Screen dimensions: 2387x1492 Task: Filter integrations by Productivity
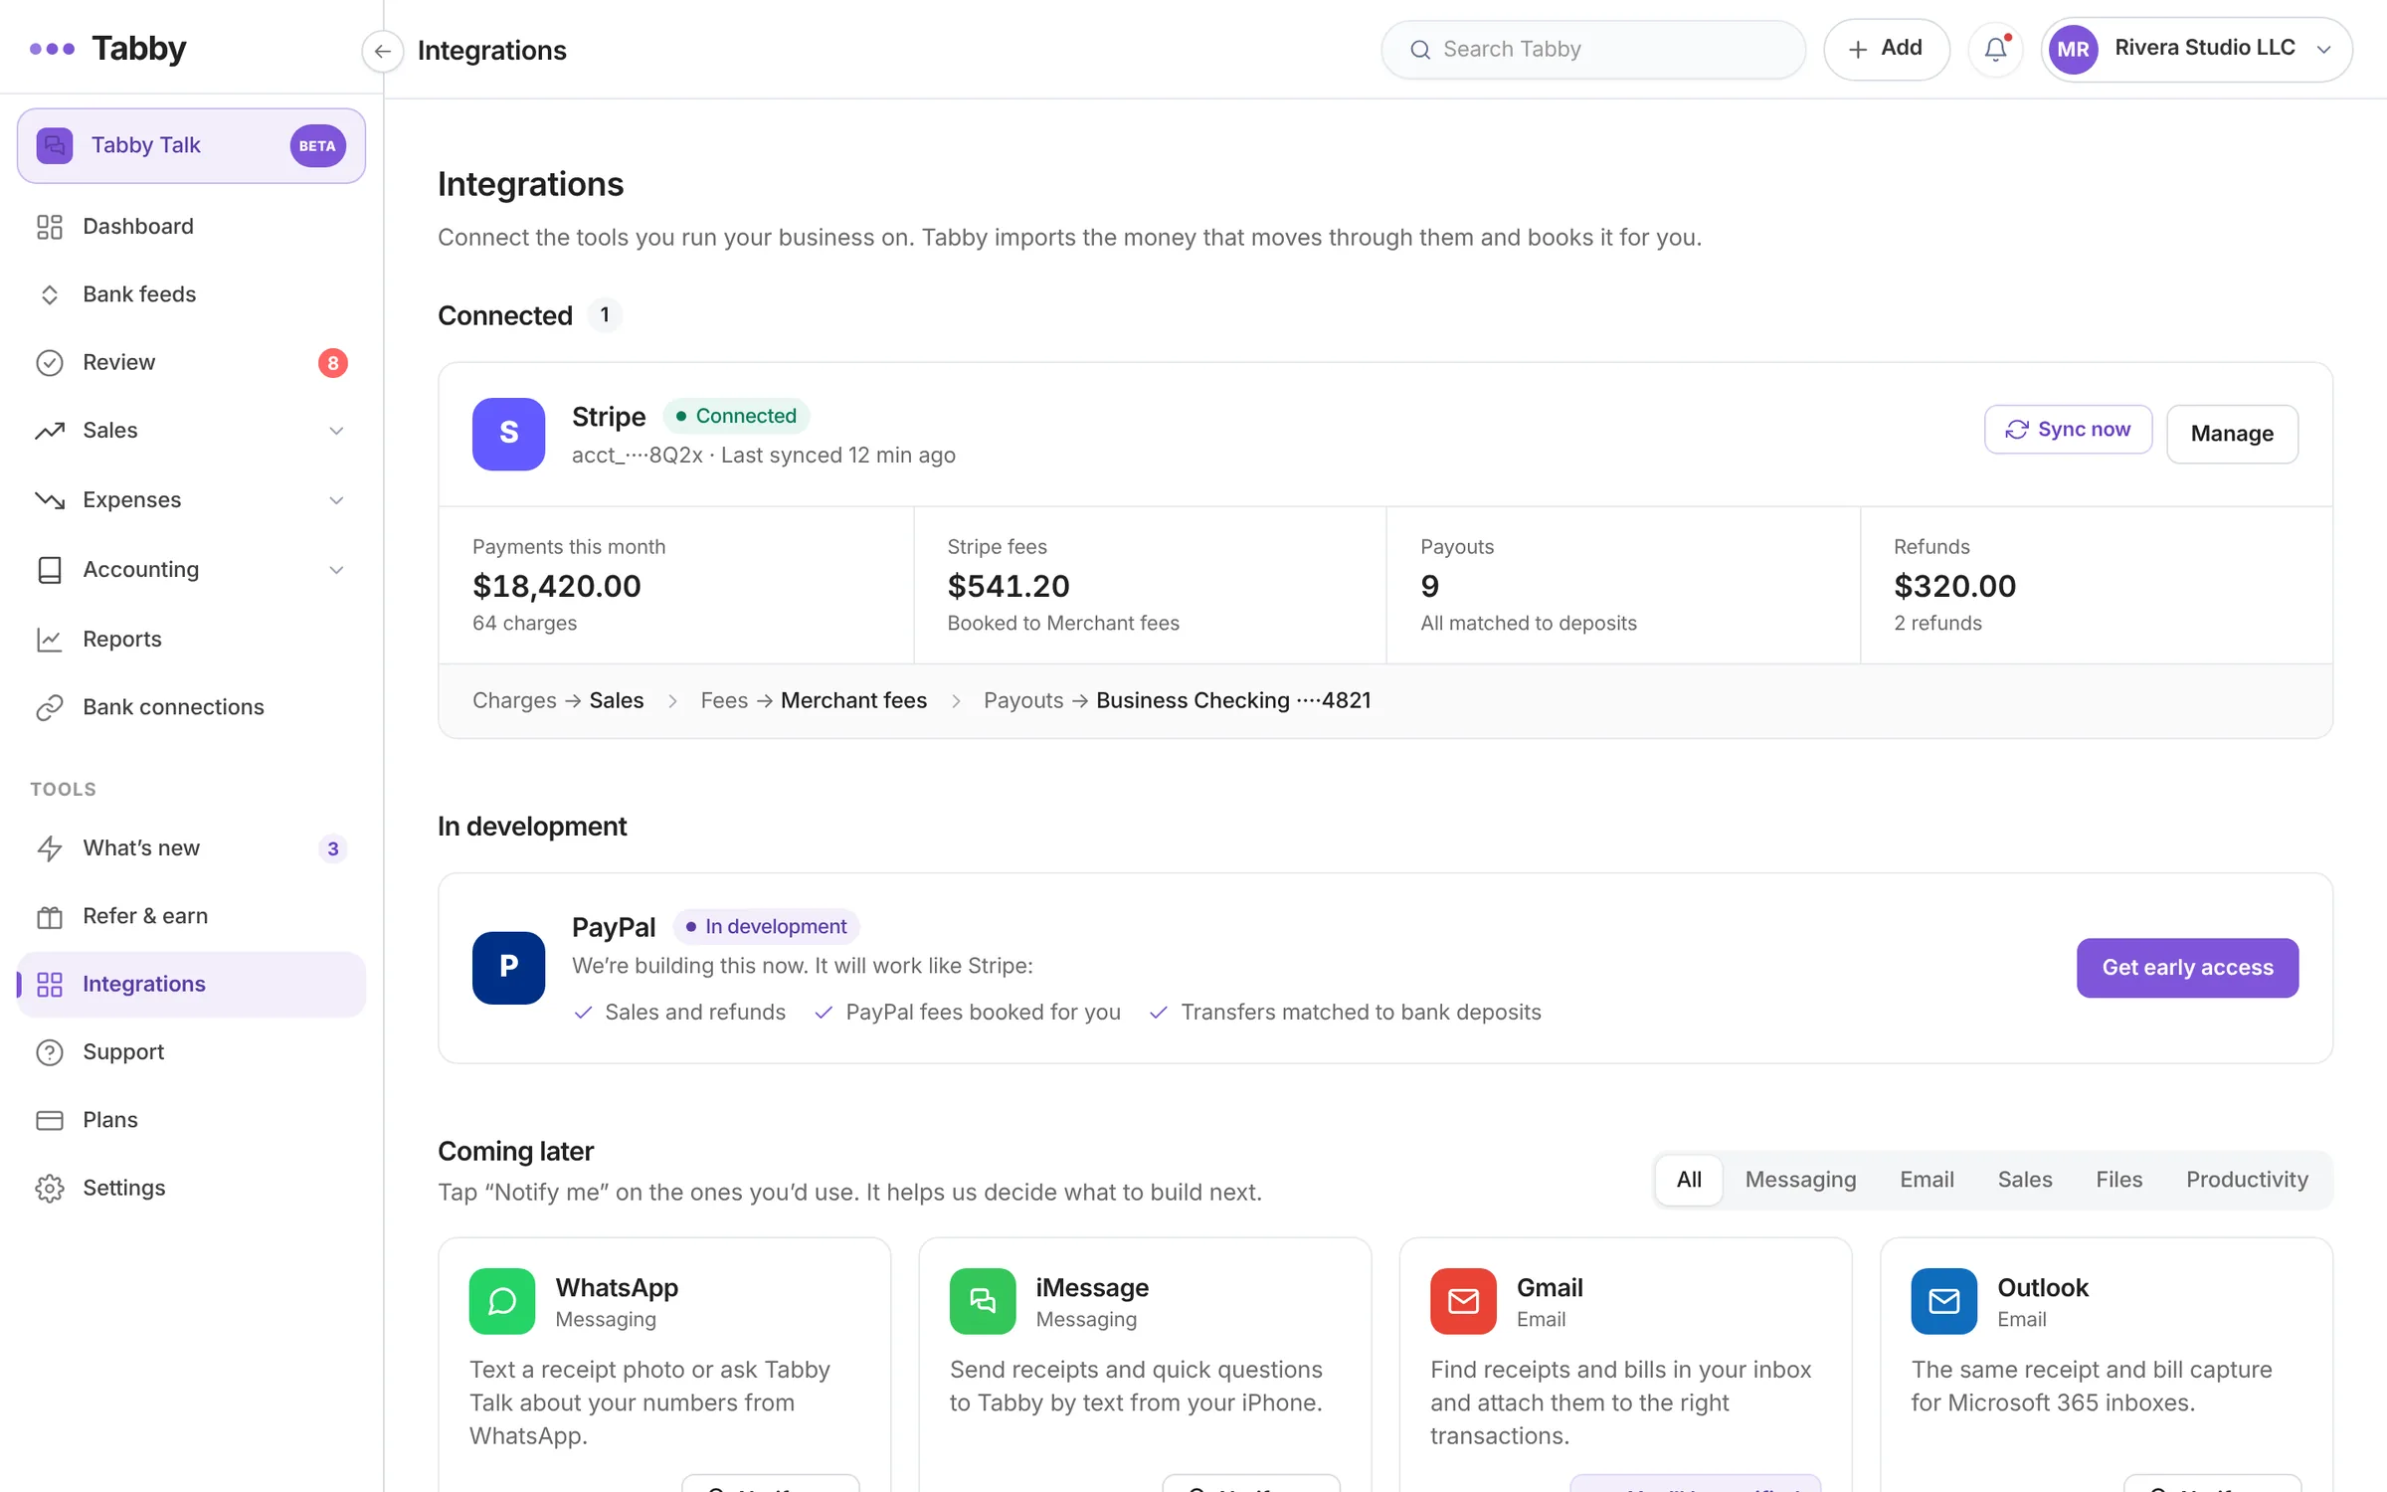click(x=2247, y=1180)
